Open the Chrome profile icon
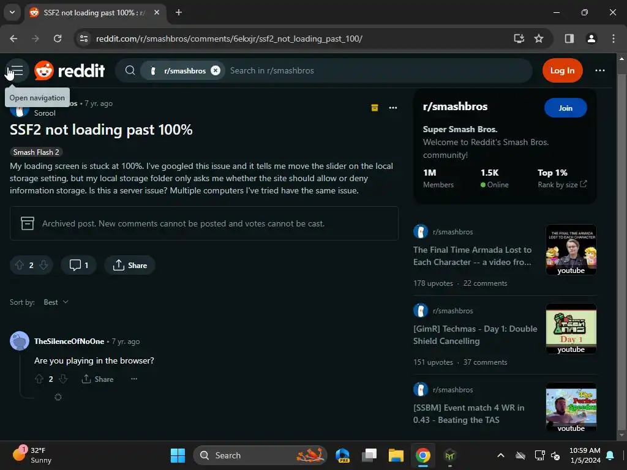627x470 pixels. 591,39
